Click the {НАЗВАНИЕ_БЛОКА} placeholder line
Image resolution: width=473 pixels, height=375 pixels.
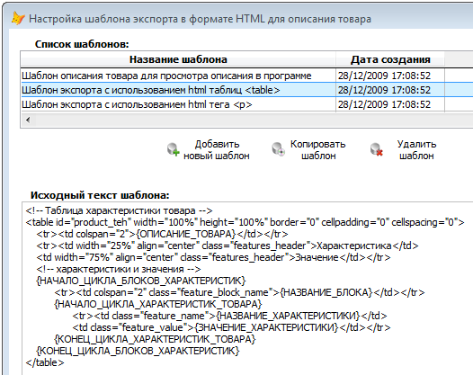(x=239, y=292)
